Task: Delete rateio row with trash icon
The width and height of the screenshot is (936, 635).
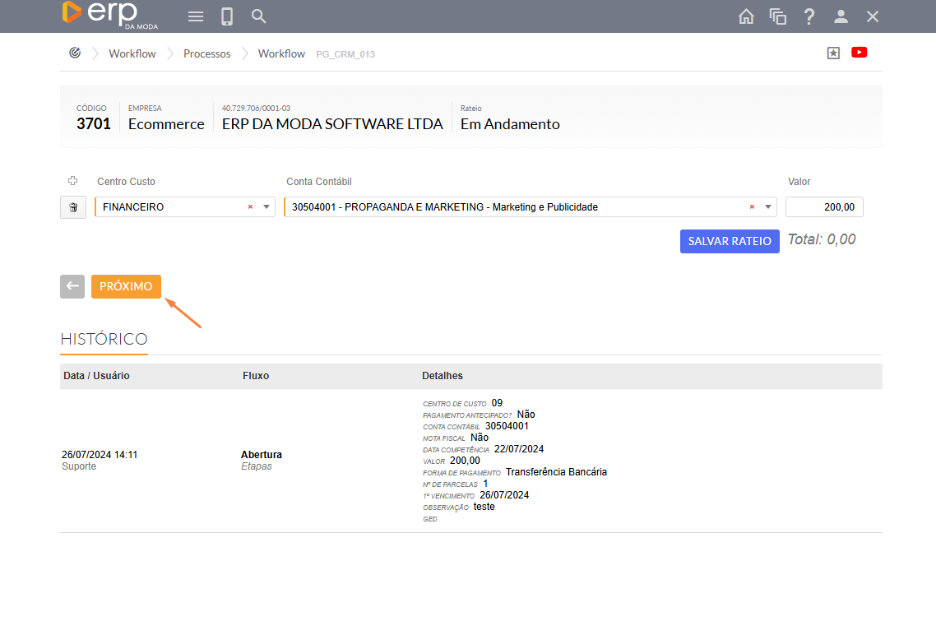Action: tap(73, 207)
